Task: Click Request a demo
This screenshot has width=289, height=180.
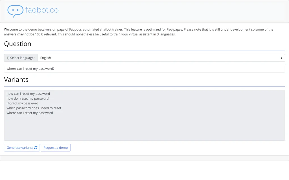Action: (x=55, y=147)
